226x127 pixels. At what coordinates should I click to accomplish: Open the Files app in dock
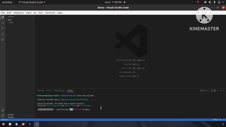[x=10, y=124]
